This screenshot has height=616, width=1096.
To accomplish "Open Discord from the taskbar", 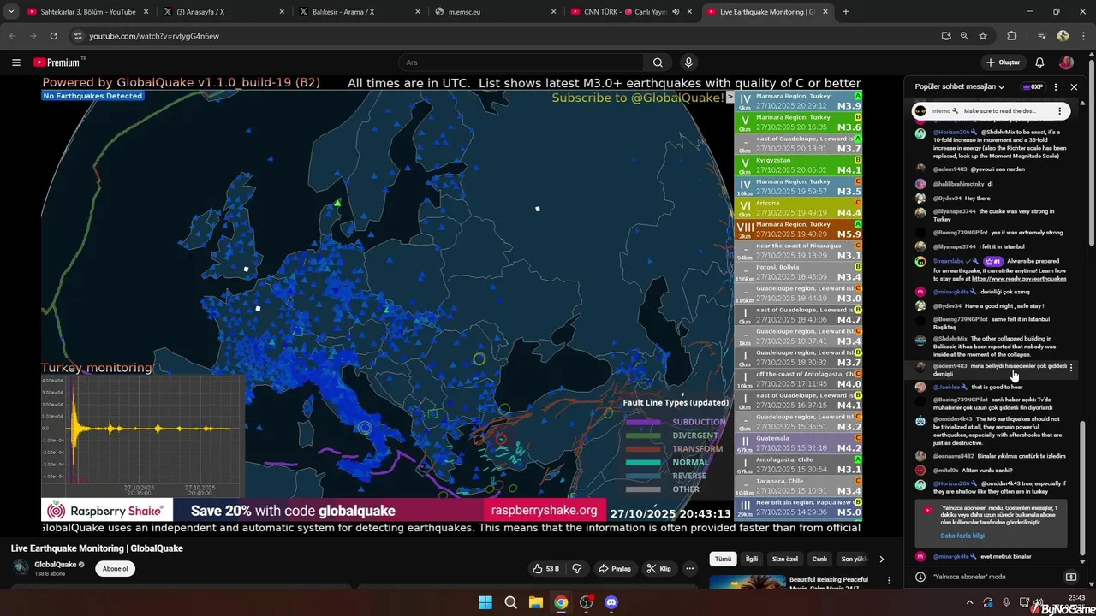I will coord(611,602).
